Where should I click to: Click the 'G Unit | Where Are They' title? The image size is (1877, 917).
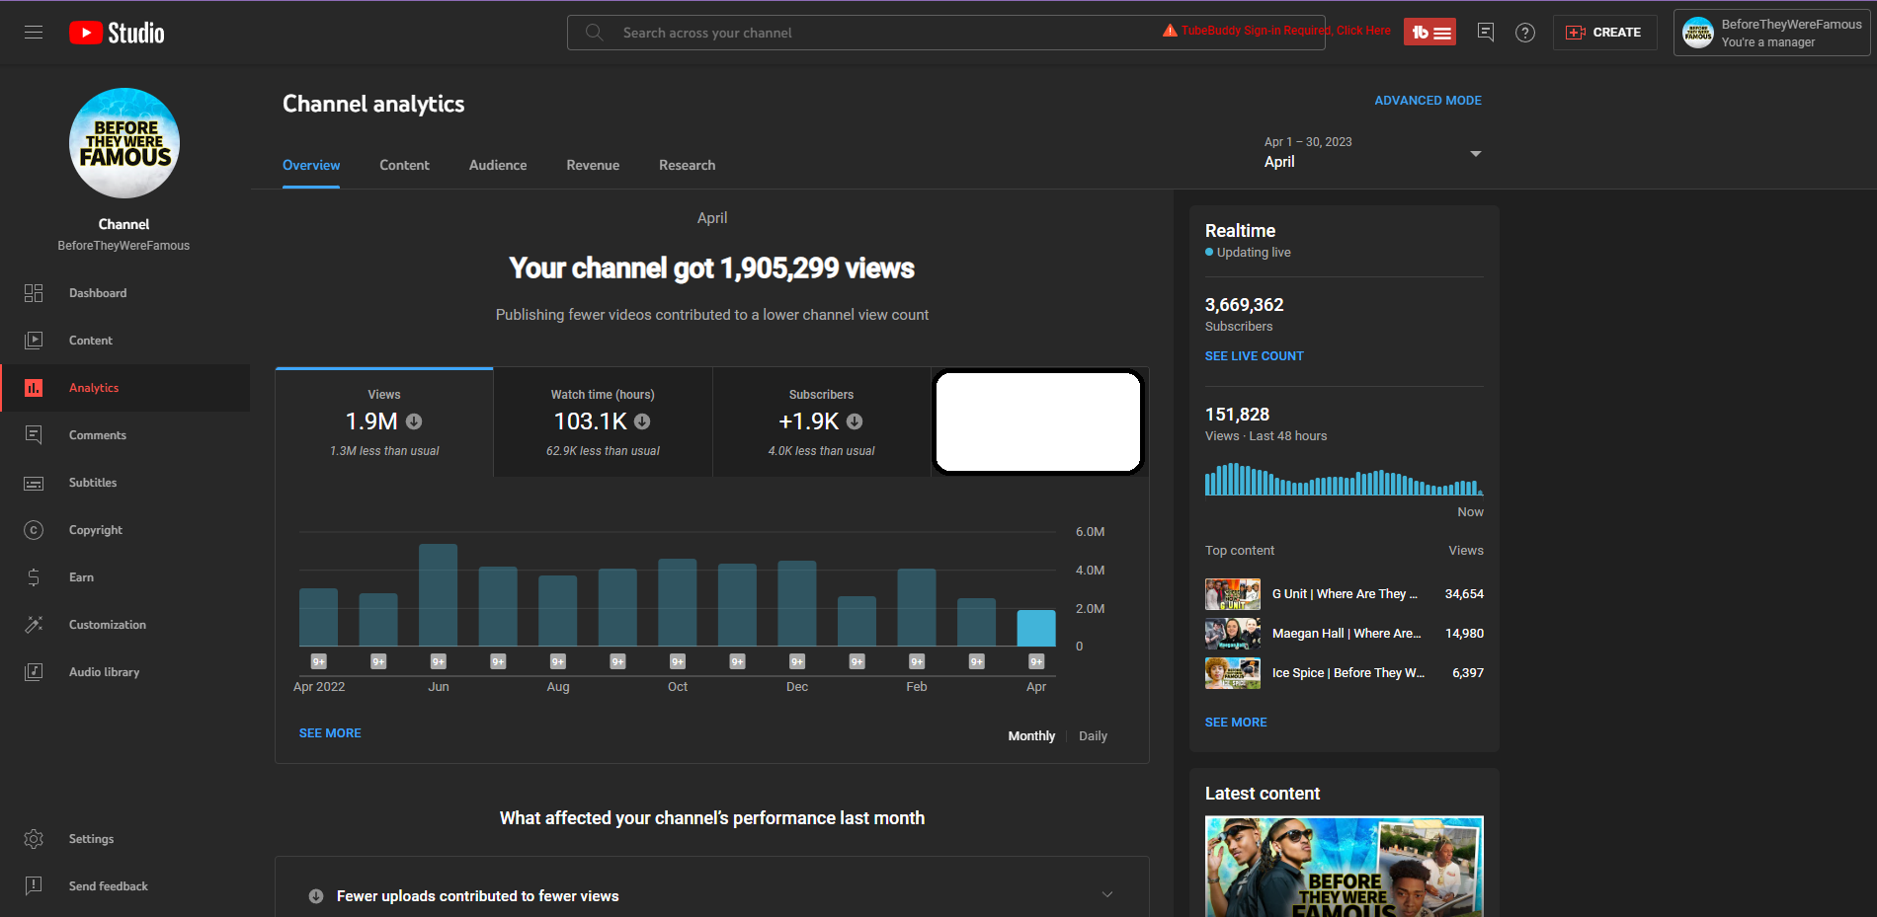[1345, 594]
